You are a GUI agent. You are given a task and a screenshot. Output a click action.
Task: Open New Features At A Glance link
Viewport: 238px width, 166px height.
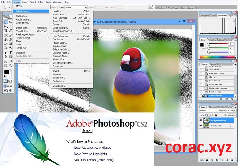(93, 148)
